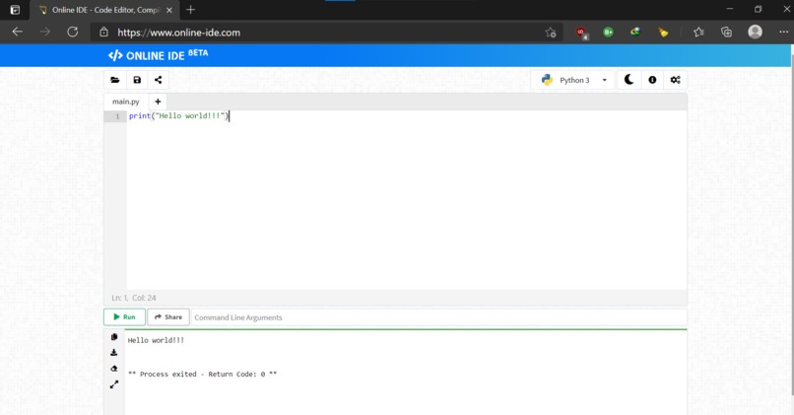
Task: Click the green B+ extension icon
Action: pyautogui.click(x=608, y=32)
